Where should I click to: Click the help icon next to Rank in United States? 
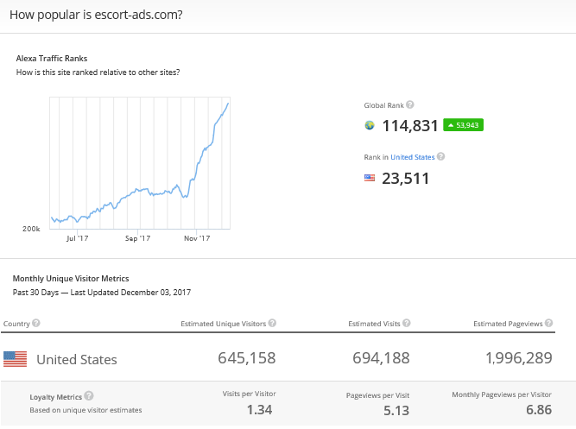point(440,156)
